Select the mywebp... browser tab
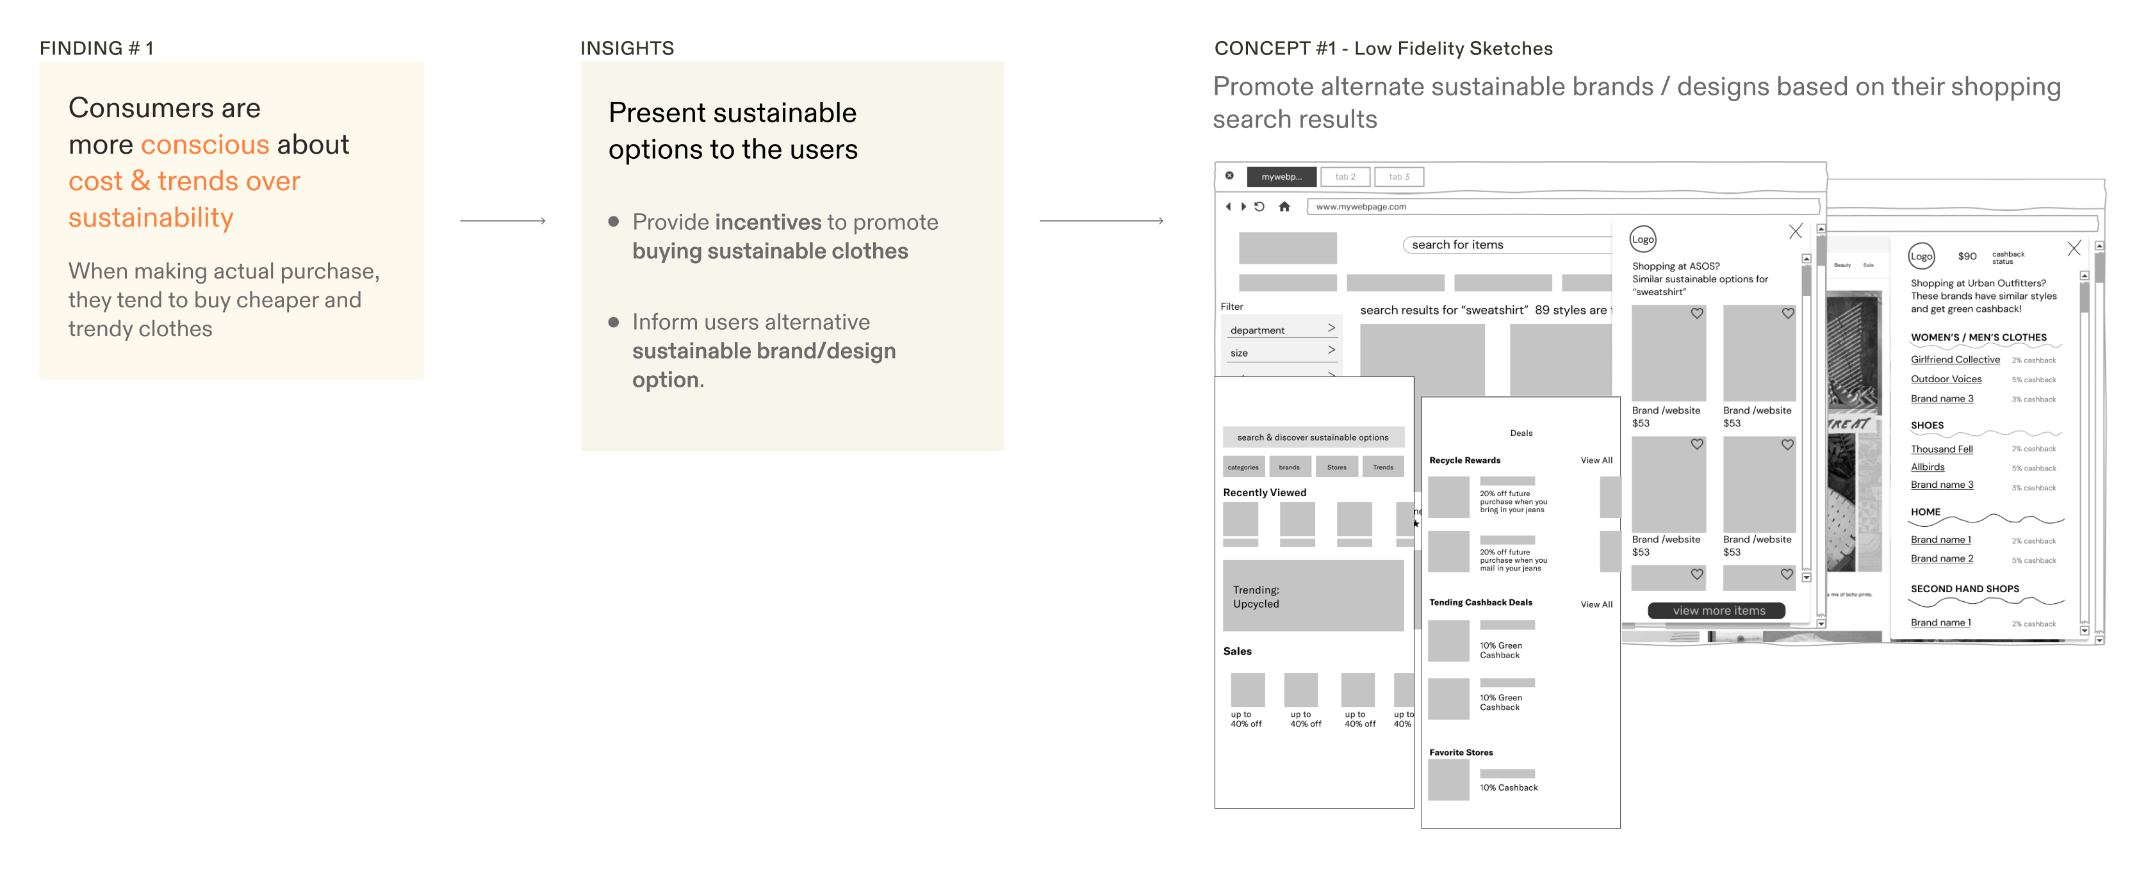The height and width of the screenshot is (872, 2139). coord(1281,177)
